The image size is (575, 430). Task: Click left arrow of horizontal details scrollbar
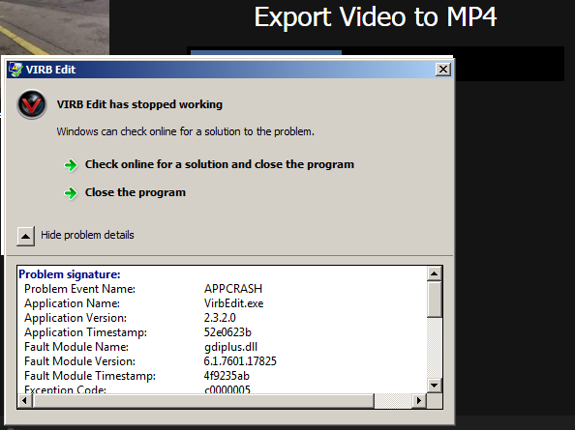[x=24, y=400]
